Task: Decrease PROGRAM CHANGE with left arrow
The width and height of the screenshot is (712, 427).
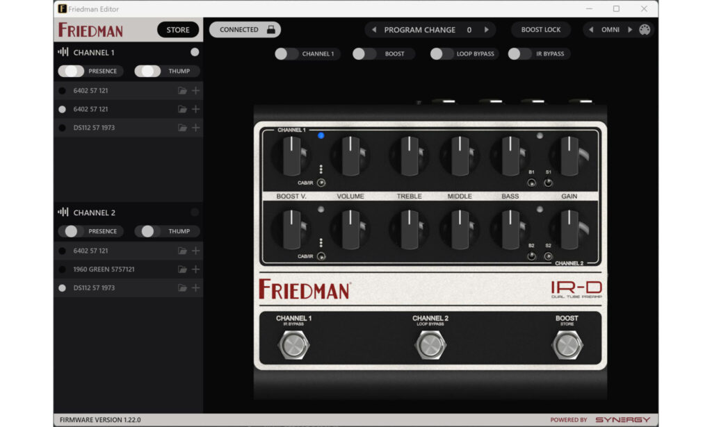Action: 374,29
